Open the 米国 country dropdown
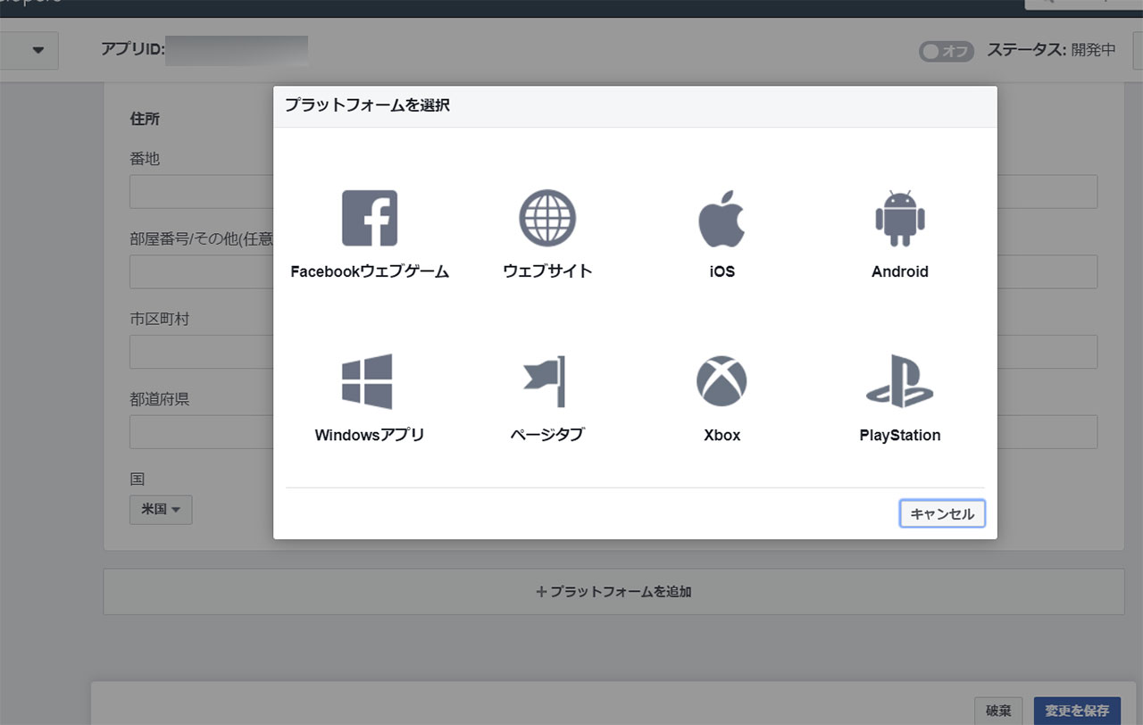Screen dimensions: 1143x725 (161, 510)
